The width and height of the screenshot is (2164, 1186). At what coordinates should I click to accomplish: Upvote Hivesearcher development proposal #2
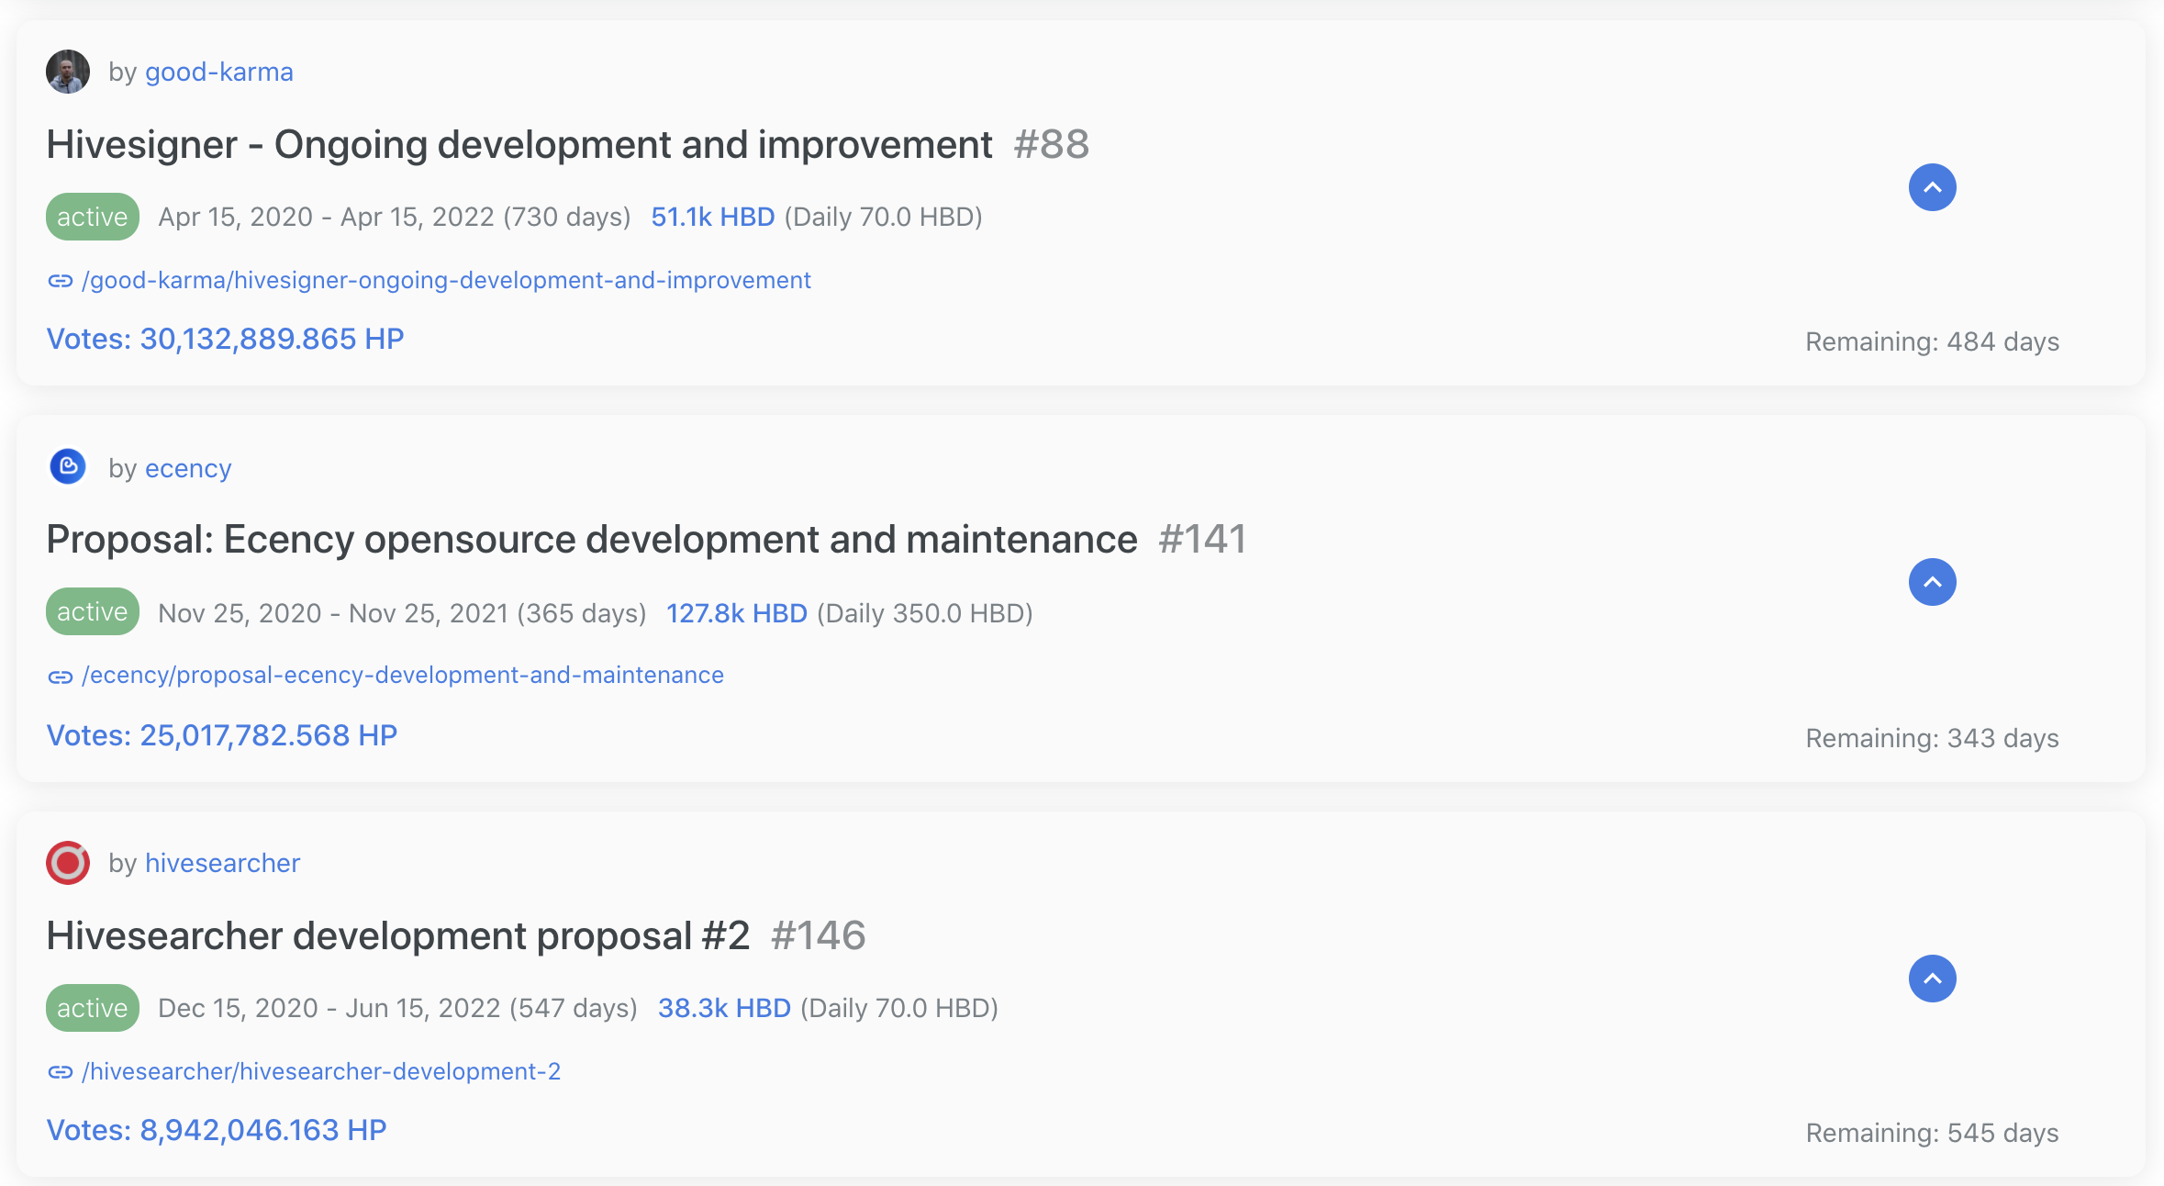tap(1932, 979)
